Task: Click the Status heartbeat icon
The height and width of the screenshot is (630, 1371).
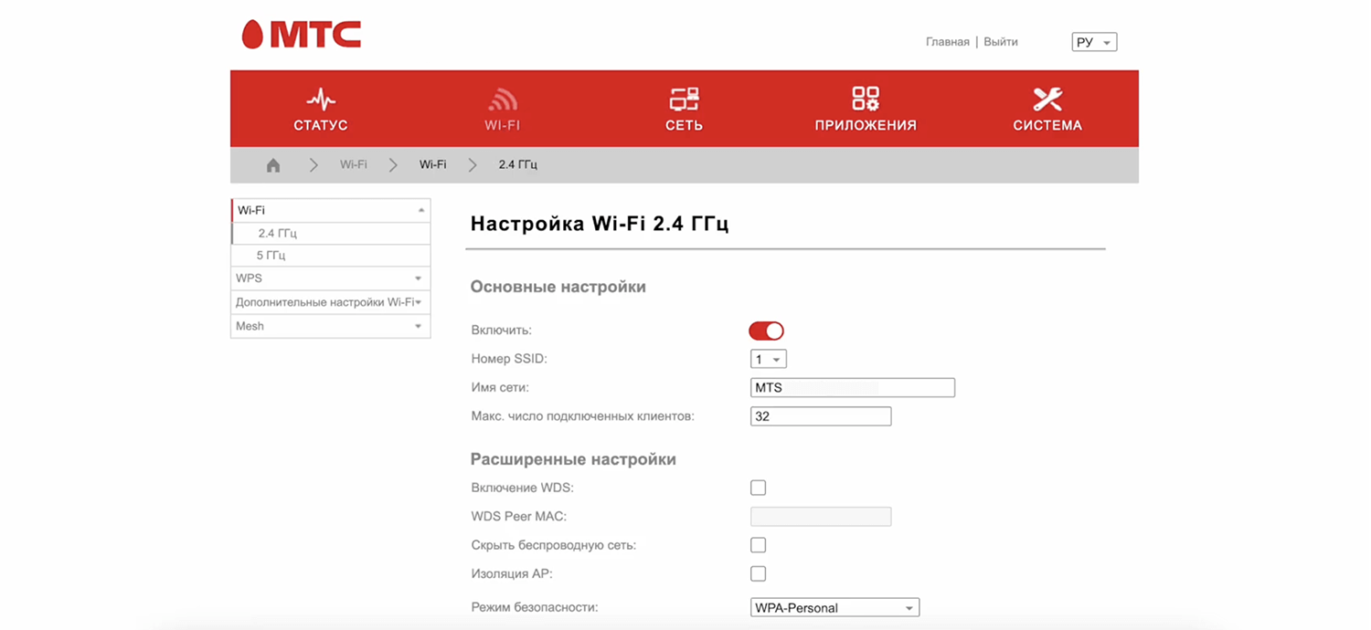Action: (320, 99)
